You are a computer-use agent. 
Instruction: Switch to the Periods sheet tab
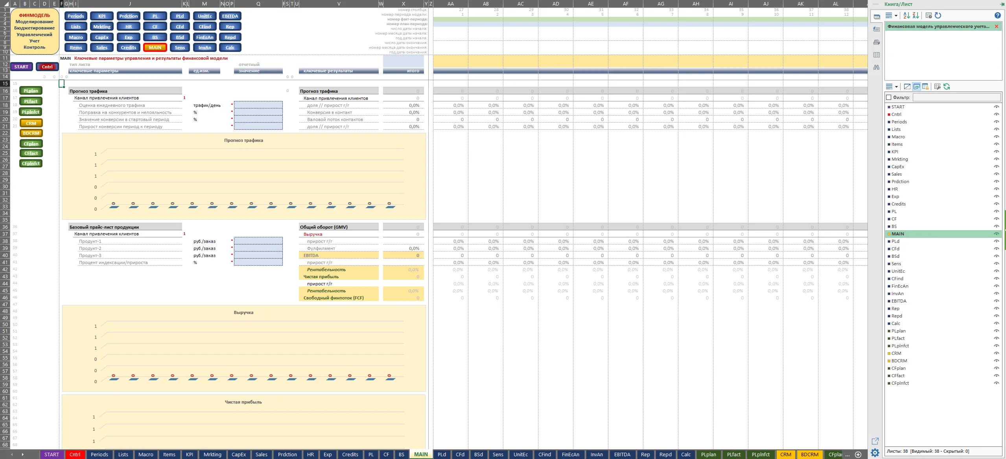pos(99,454)
